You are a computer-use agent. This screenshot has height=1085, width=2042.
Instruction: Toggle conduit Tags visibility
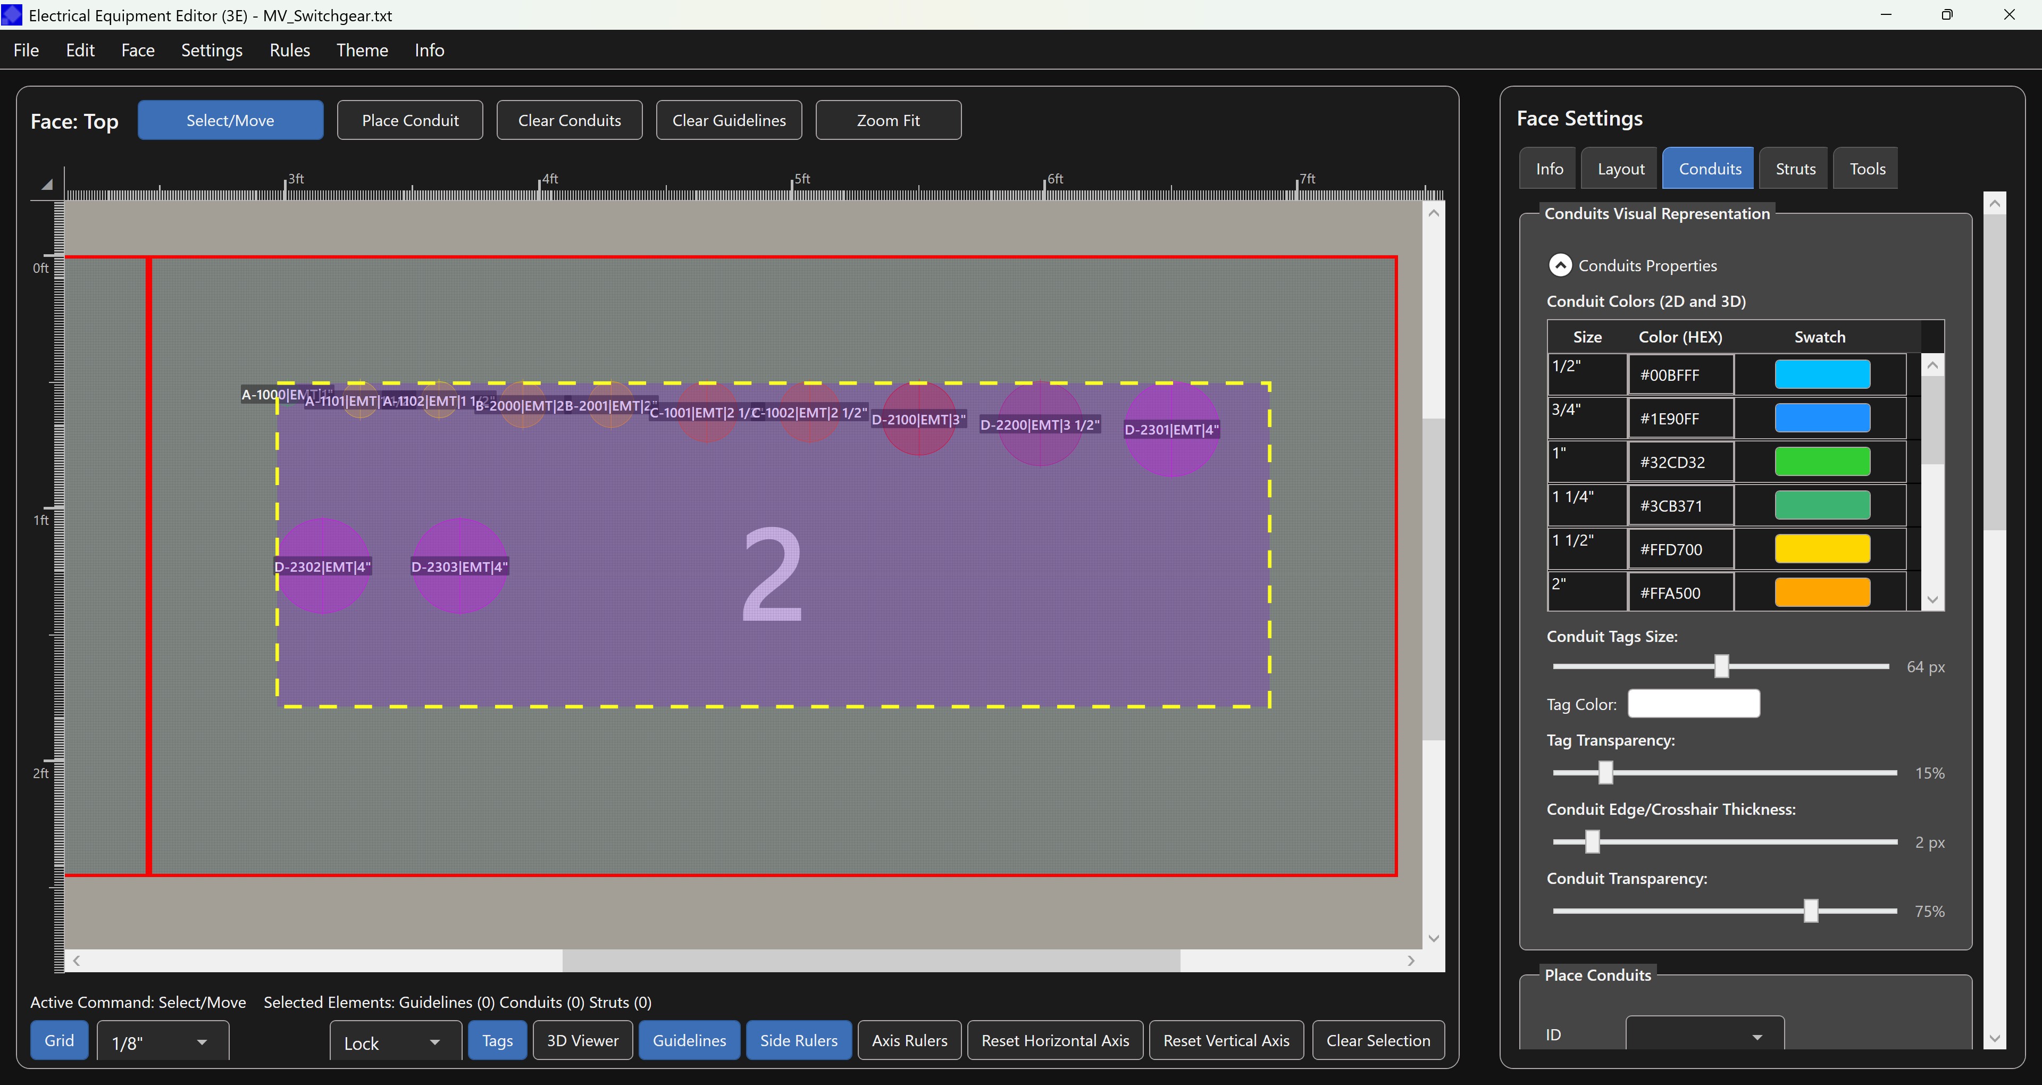pyautogui.click(x=497, y=1040)
